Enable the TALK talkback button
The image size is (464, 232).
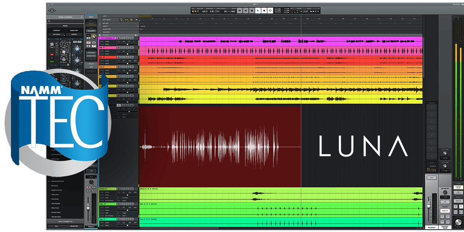tap(431, 178)
